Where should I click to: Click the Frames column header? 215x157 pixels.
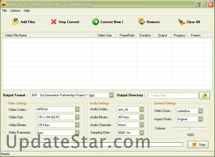[195, 35]
